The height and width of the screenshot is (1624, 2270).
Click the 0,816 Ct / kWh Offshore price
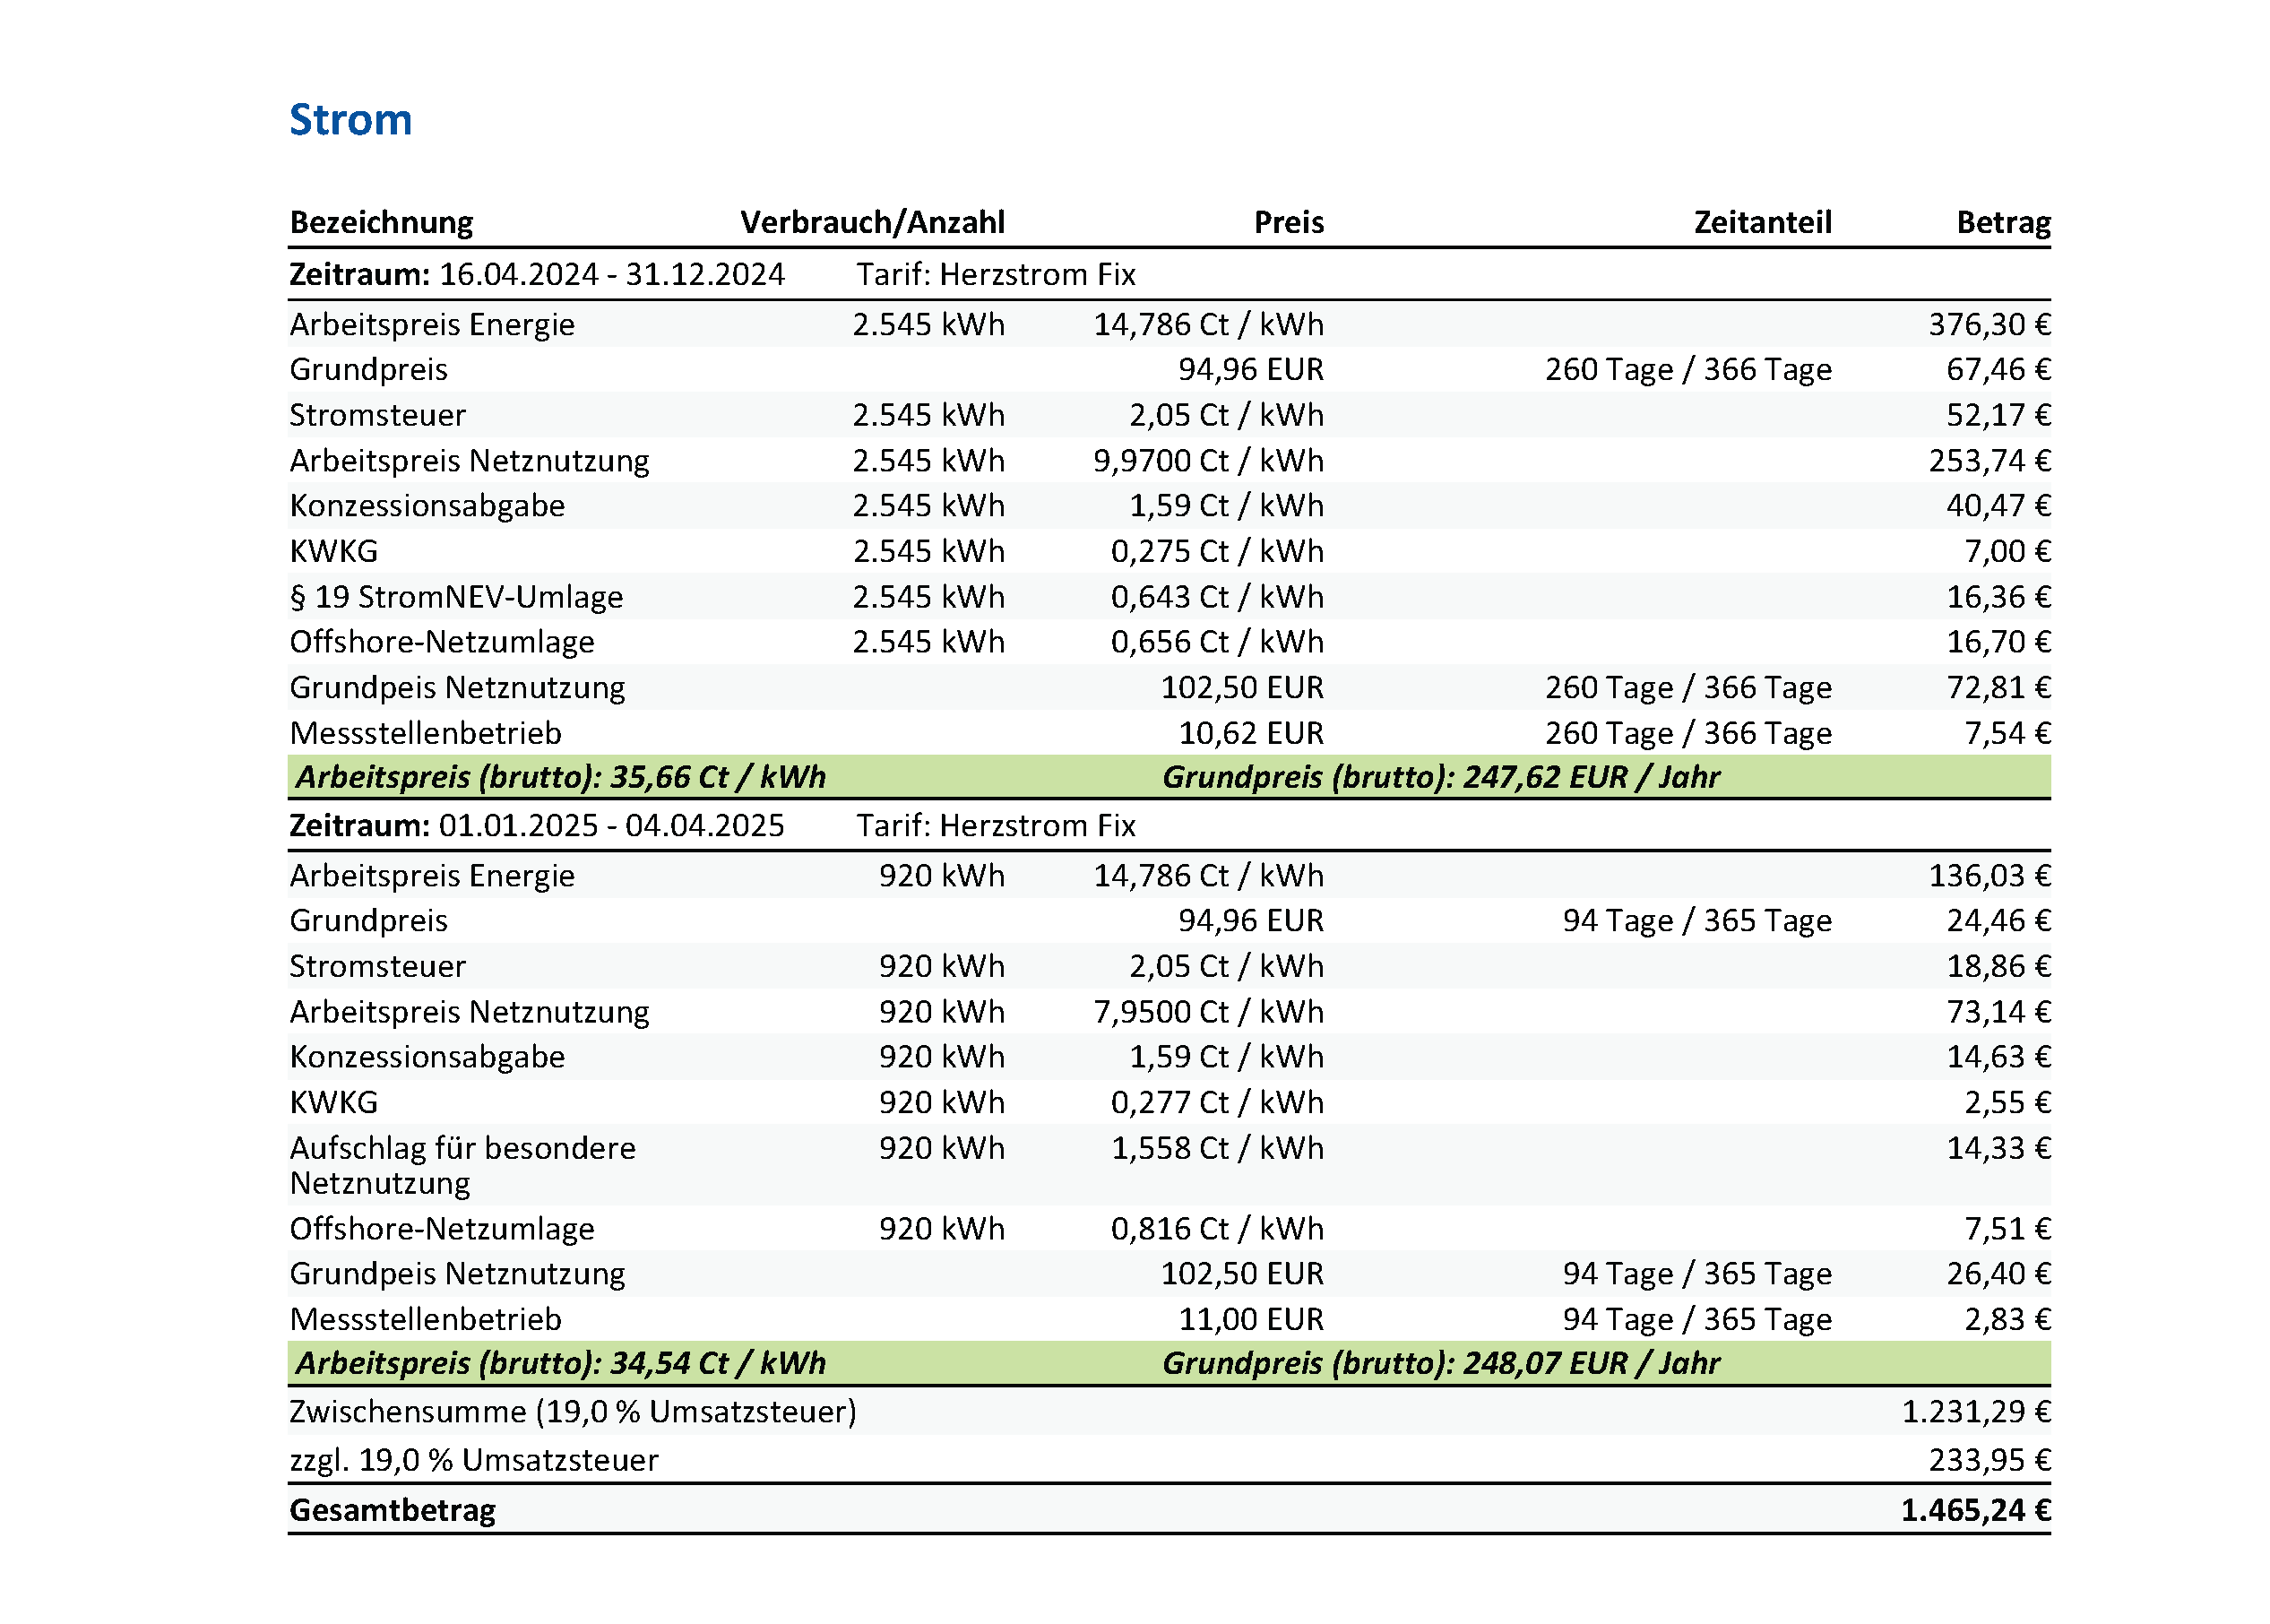1216,1228
